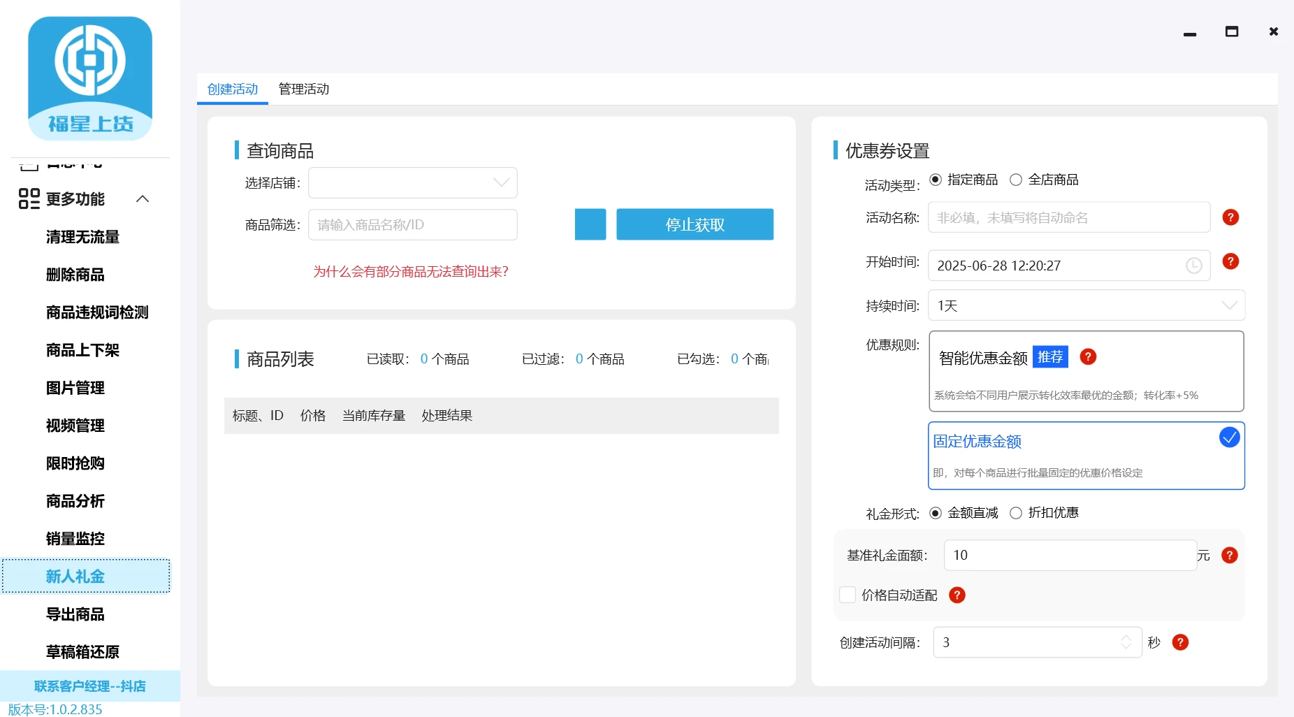Open 为什么会有部分商品无法查询出来 link

pyautogui.click(x=411, y=272)
